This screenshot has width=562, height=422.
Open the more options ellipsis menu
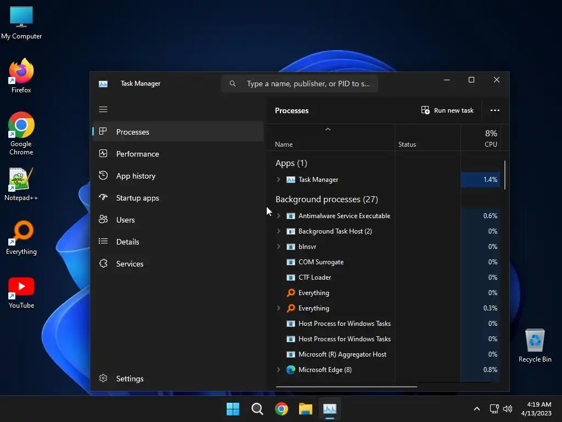pos(494,110)
